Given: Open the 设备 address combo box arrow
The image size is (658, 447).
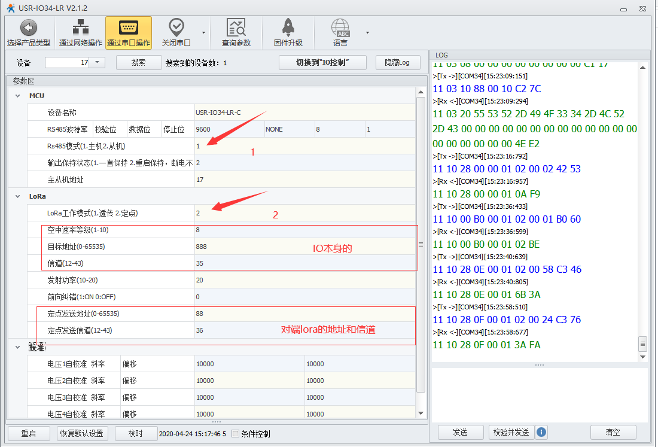Looking at the screenshot, I should pos(98,63).
